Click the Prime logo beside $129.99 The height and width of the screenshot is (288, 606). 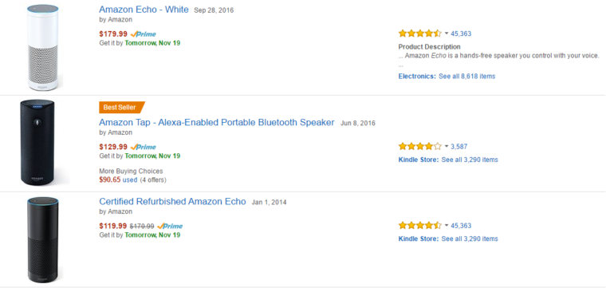click(144, 147)
